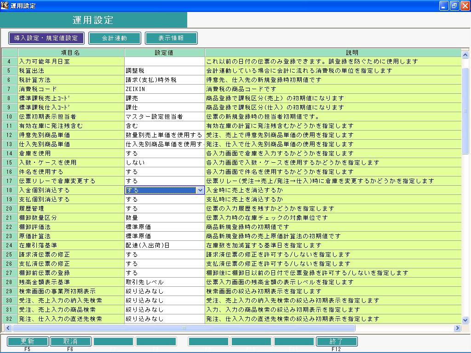Click the vertical scrollbar thumb
471x353 pixels.
465,111
